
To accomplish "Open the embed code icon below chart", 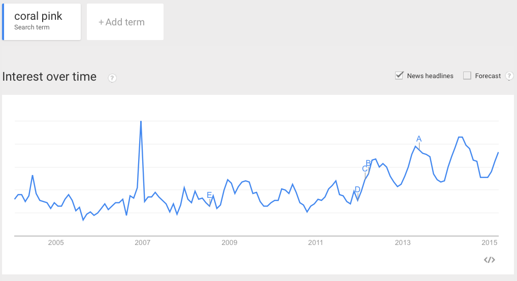I will [x=489, y=260].
